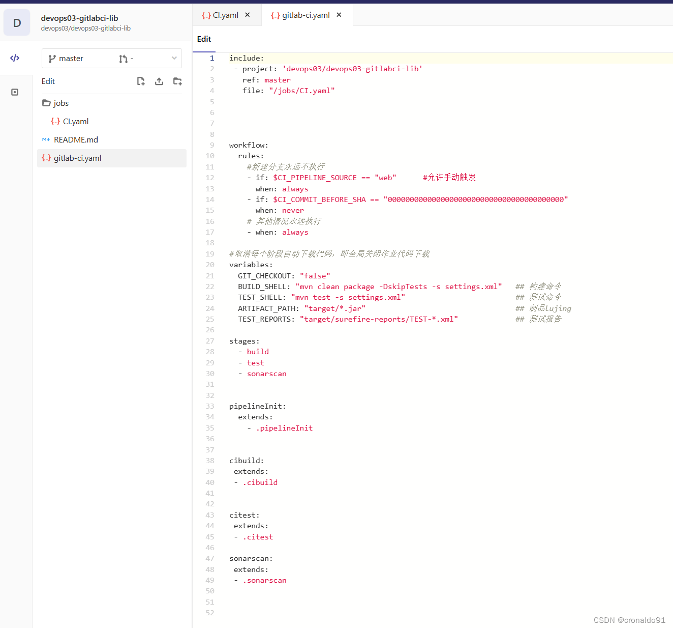Image resolution: width=673 pixels, height=628 pixels.
Task: Click the TEST_REPORTS variable name
Action: pyautogui.click(x=264, y=319)
